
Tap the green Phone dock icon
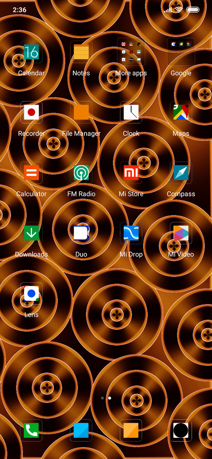[x=31, y=430]
